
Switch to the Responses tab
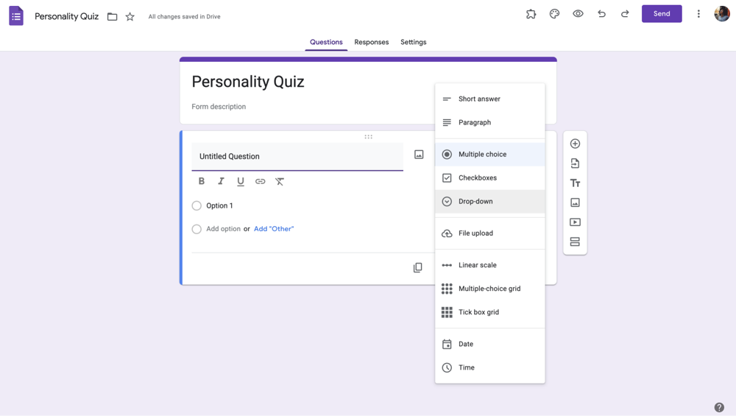[371, 42]
